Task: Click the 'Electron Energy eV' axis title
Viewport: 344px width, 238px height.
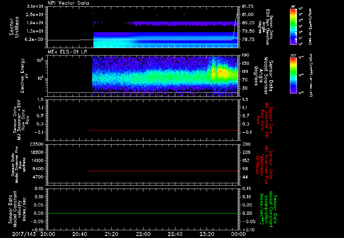Action: point(25,76)
